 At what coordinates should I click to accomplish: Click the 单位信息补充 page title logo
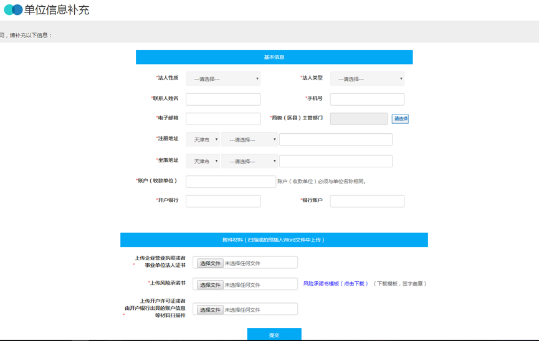coord(13,9)
